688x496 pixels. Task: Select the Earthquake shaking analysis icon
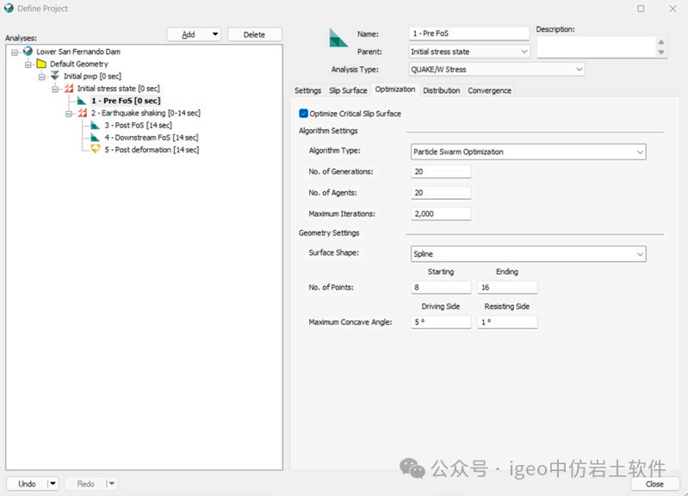83,113
